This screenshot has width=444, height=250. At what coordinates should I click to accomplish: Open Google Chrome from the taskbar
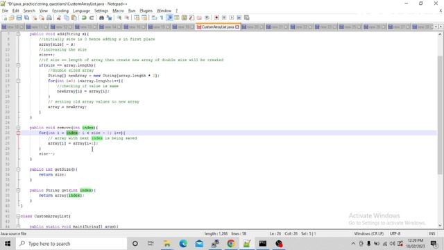point(231,244)
